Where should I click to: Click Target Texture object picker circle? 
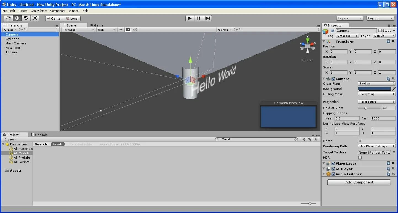(394, 152)
